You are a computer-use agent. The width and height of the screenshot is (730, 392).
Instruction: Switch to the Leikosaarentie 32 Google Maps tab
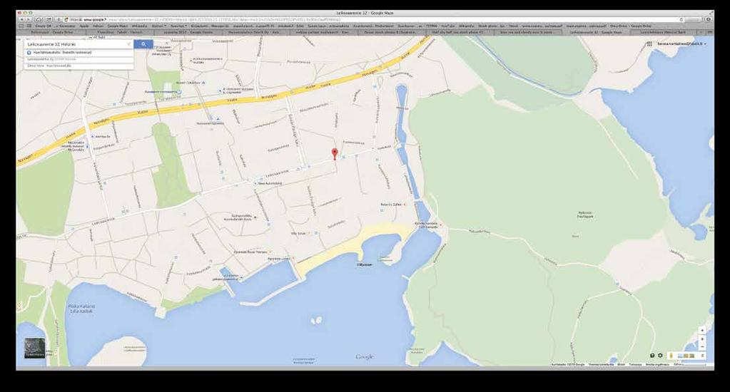[598, 33]
